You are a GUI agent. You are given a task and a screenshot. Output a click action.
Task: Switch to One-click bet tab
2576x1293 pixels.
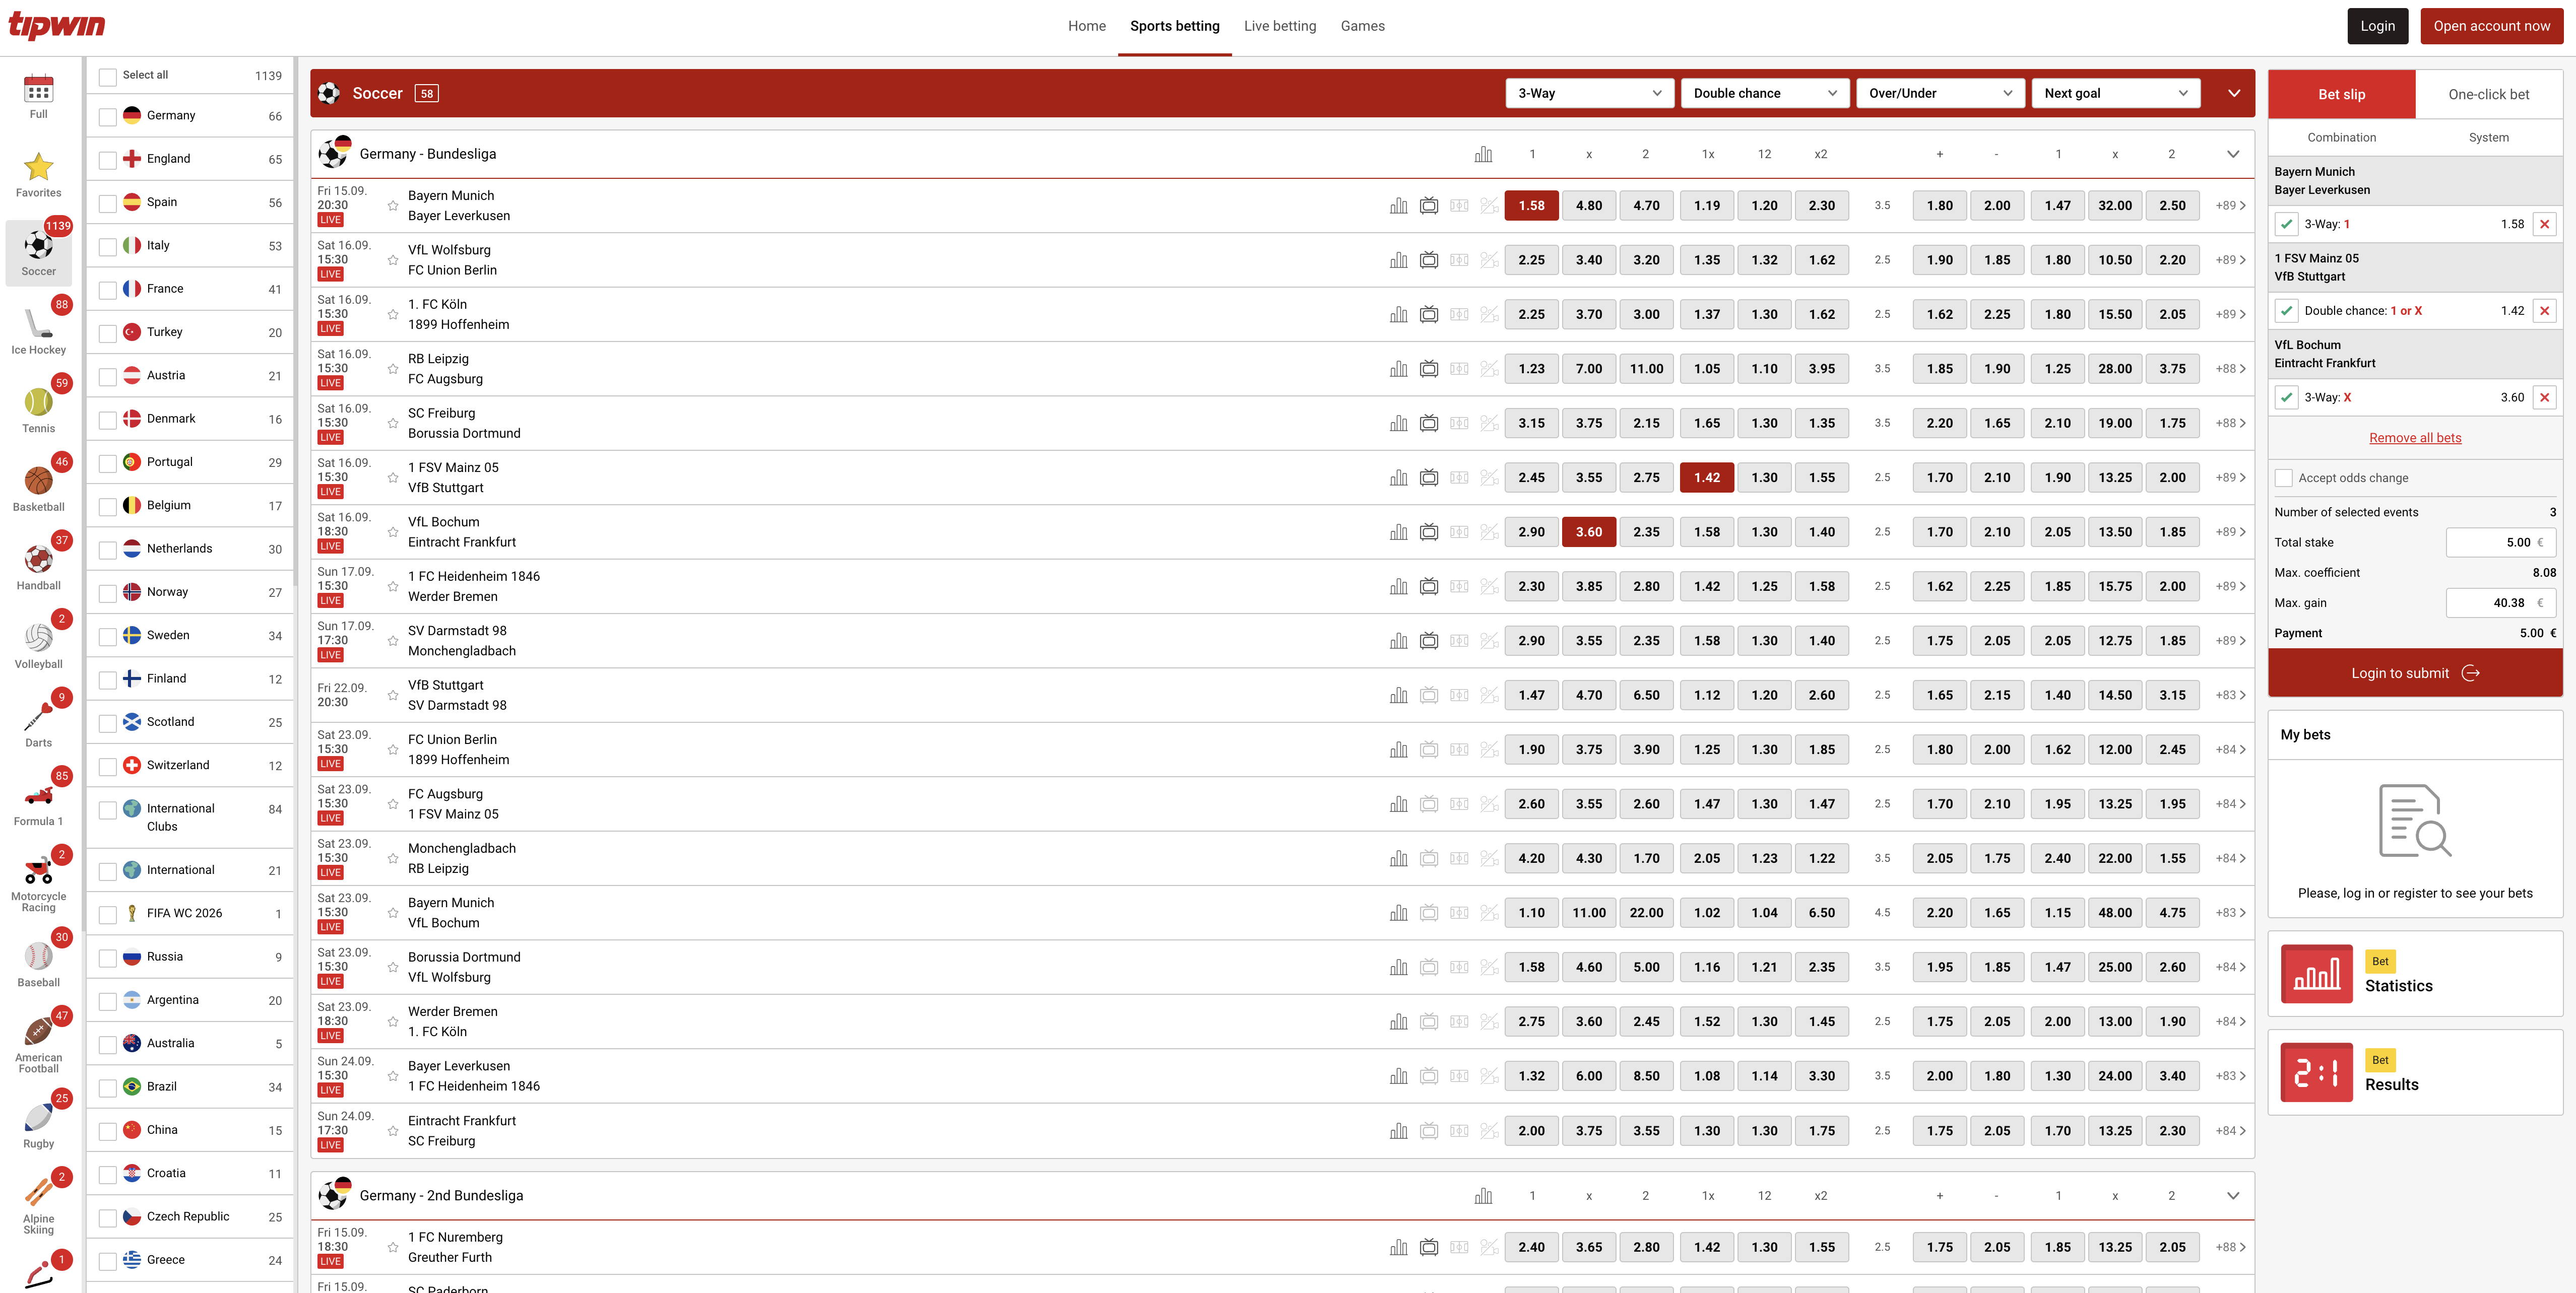[2488, 95]
